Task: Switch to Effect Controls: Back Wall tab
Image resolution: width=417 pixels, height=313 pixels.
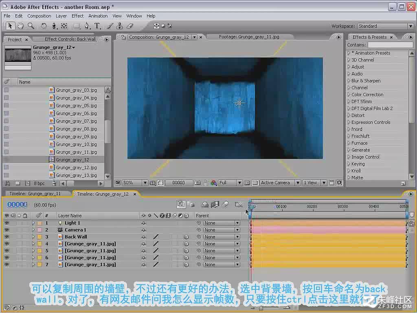Action: 70,40
